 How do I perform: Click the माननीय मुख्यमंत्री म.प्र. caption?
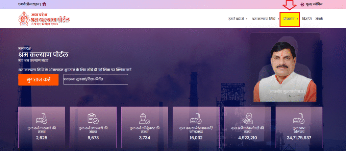point(287,92)
